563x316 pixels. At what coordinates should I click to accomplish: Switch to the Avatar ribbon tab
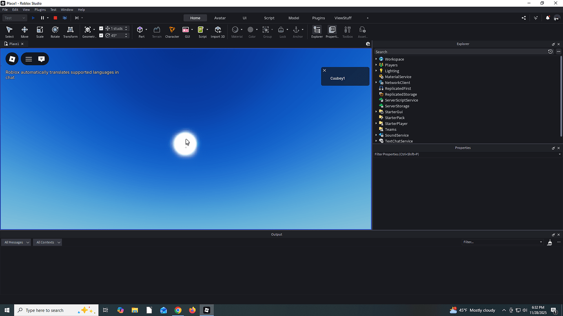coord(220,18)
